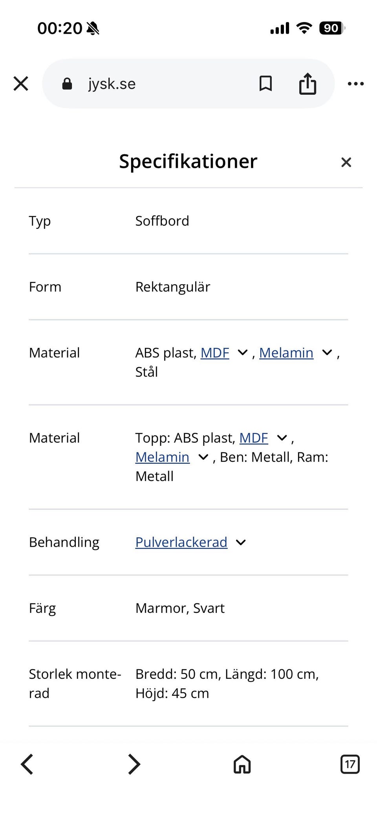Open the Melamin link in first Material row
The width and height of the screenshot is (377, 818).
[x=286, y=353]
